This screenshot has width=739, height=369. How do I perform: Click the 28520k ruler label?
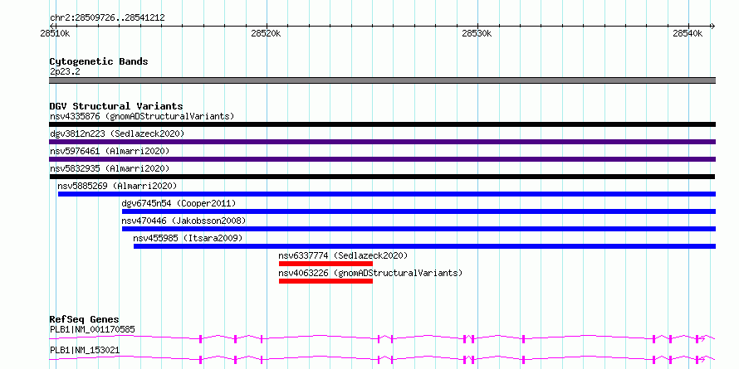267,33
